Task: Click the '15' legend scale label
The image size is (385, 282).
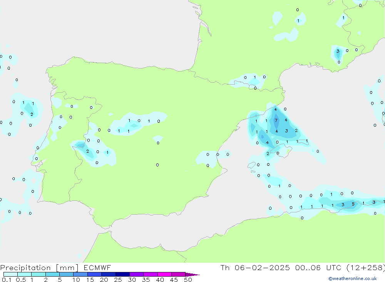Action: pyautogui.click(x=90, y=280)
